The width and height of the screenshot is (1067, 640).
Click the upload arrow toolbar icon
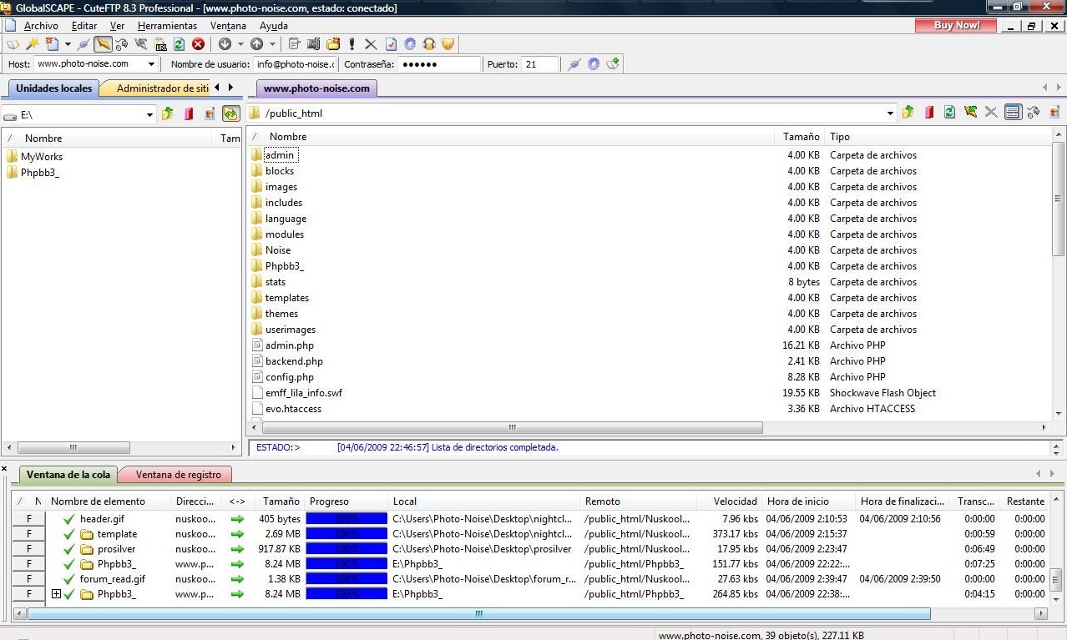257,44
